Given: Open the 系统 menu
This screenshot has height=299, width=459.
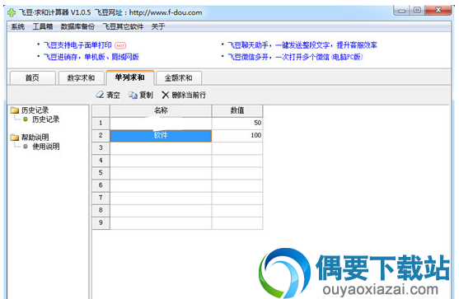Looking at the screenshot, I should pos(18,26).
